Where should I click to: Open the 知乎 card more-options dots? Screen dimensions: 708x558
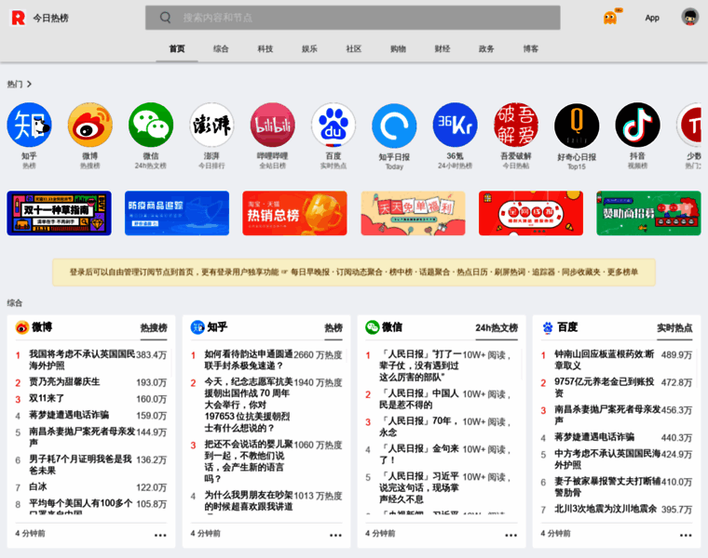tap(335, 535)
